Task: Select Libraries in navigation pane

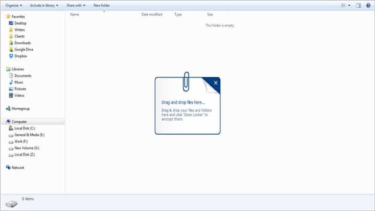Action: [x=18, y=69]
